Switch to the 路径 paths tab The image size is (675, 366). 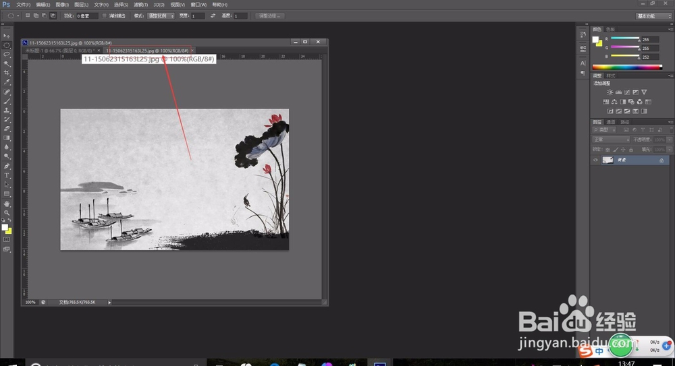coord(624,122)
